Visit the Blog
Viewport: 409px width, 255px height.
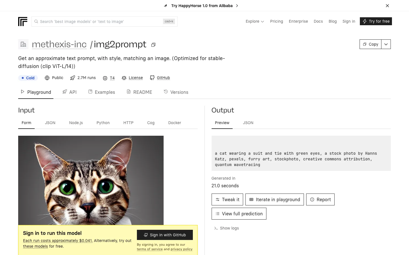[x=333, y=21]
